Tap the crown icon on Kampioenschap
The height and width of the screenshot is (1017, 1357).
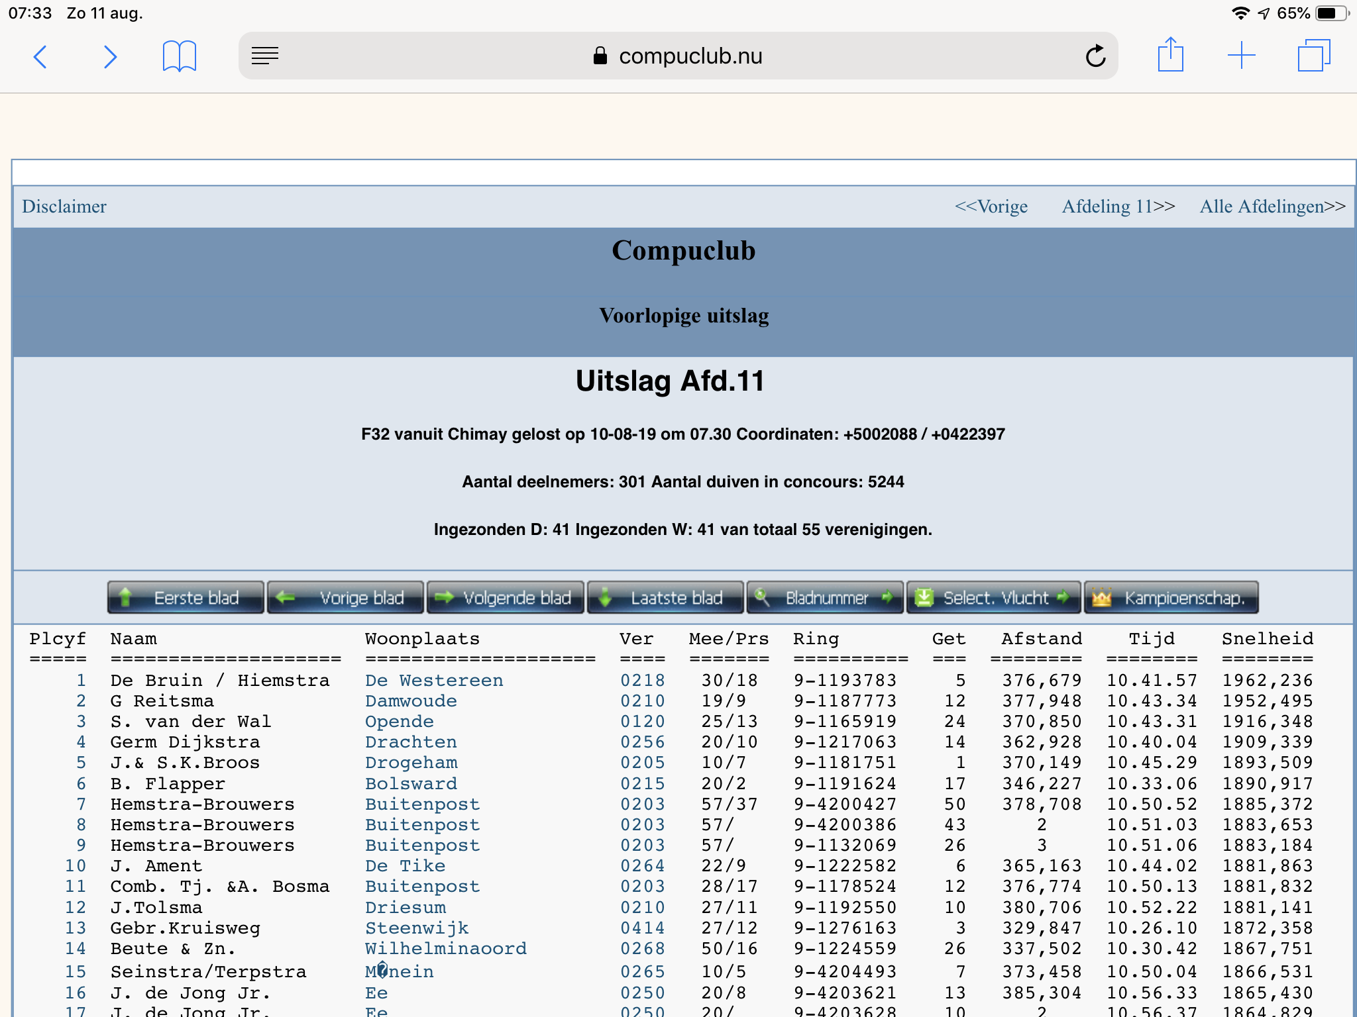click(x=1101, y=597)
